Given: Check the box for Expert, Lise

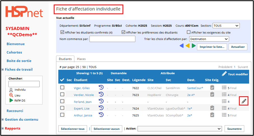Looking at the screenshot, I should point(62,108).
